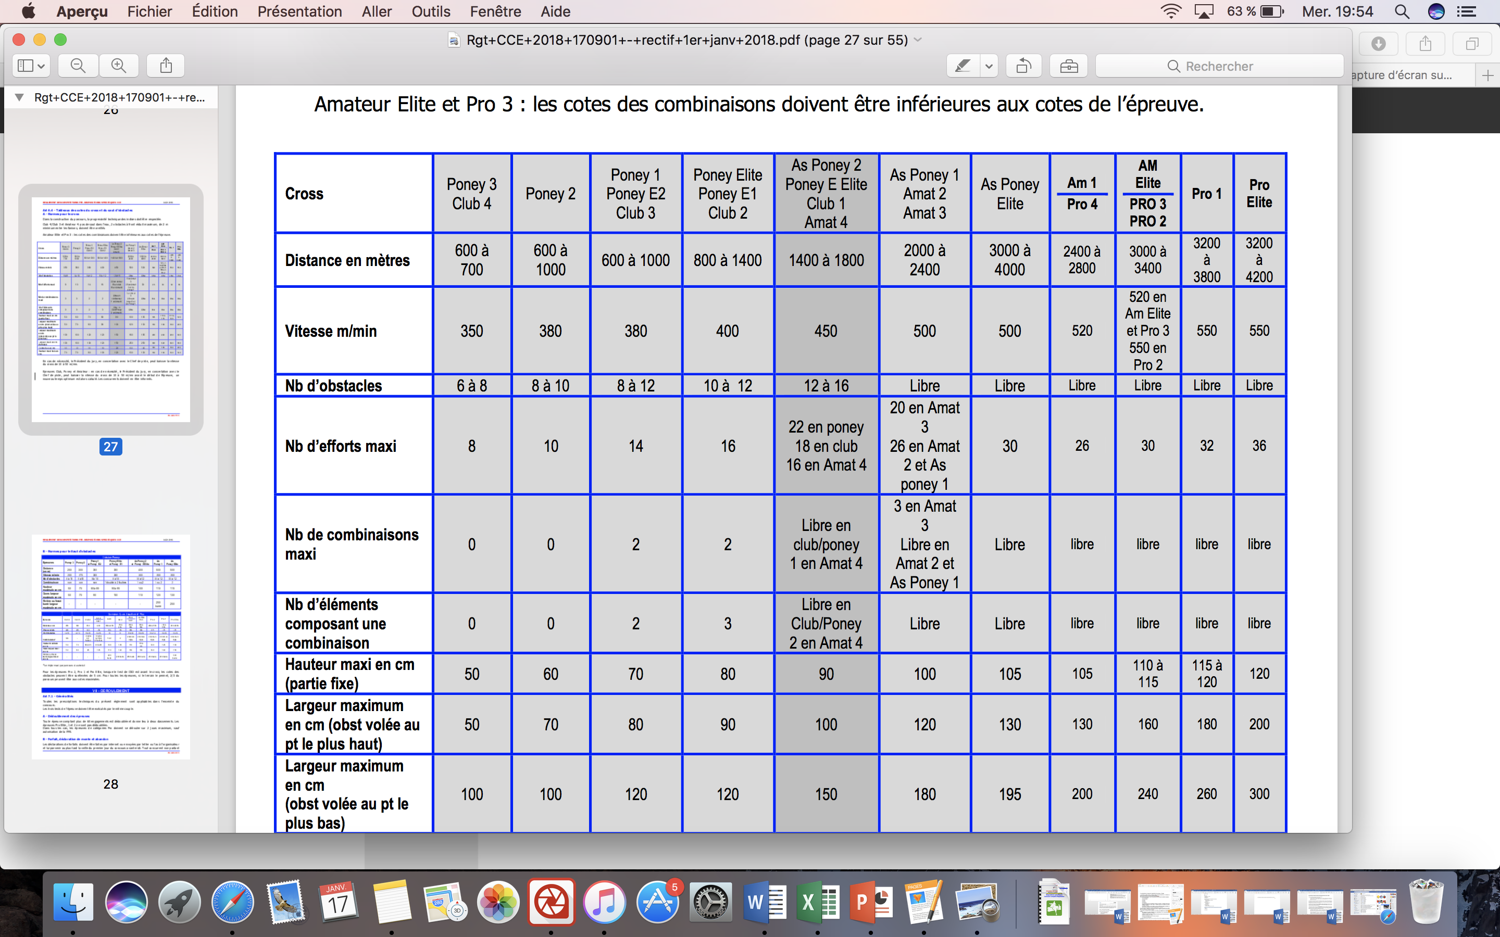Click the zoom in magnifier button
This screenshot has height=937, width=1500.
coord(118,66)
